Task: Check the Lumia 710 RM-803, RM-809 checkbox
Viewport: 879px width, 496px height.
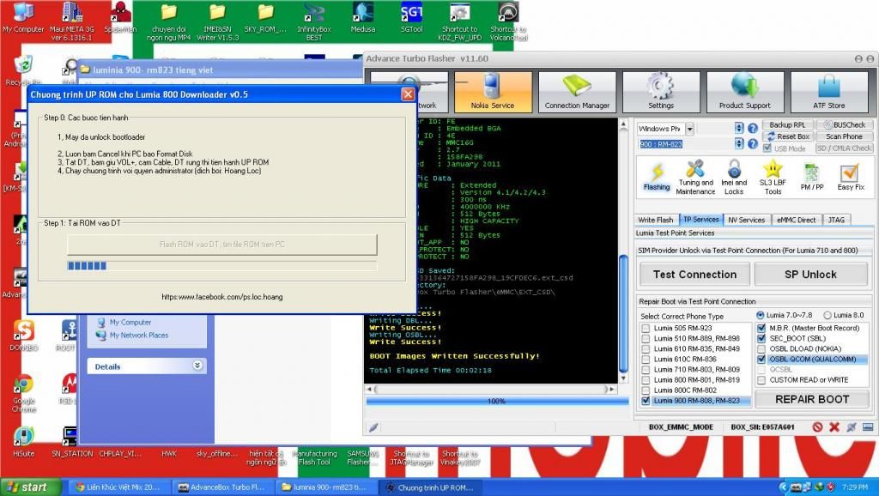Action: point(646,369)
